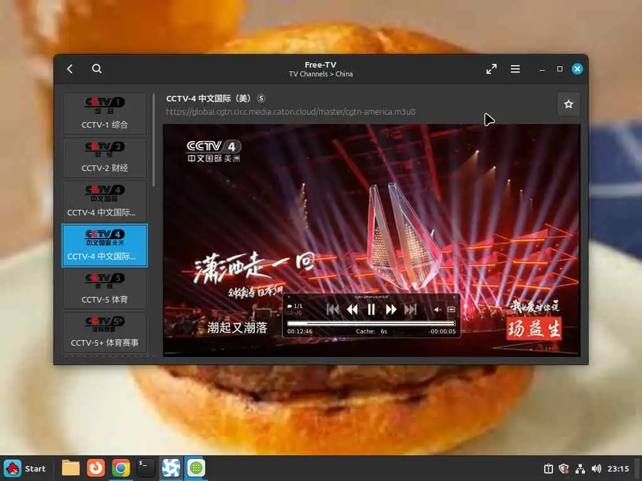642x481 pixels.
Task: Click the remaining time -00:00:05
Action: pos(442,331)
